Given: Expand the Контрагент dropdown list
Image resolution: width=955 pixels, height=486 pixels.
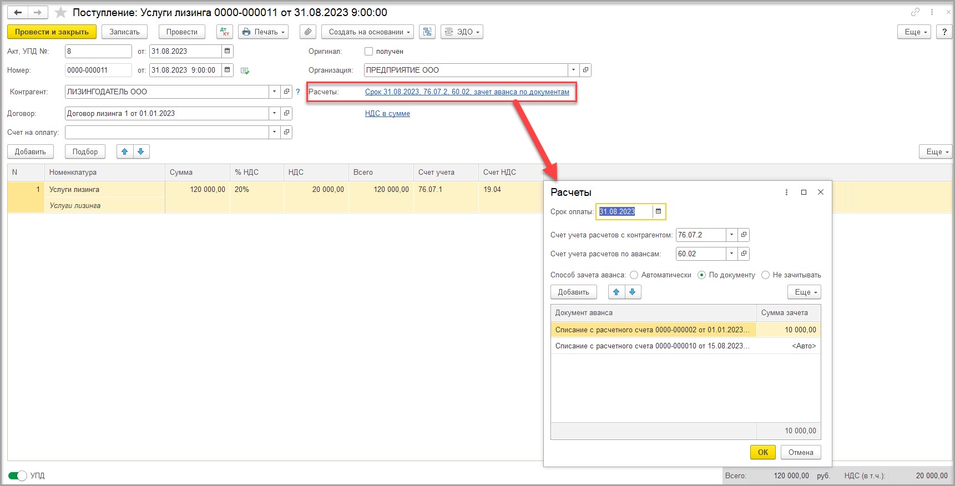Looking at the screenshot, I should (x=275, y=92).
